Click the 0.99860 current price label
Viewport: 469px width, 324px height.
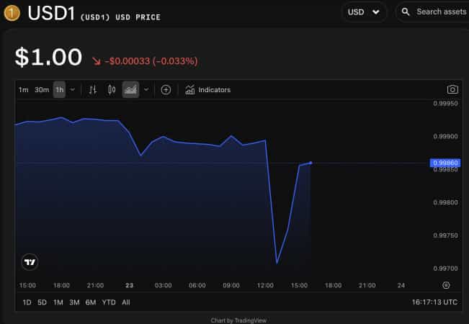445,163
